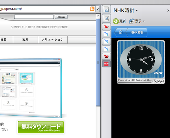Open the 情報 menu tab
Screen dimensions: 170x138
tap(6, 40)
